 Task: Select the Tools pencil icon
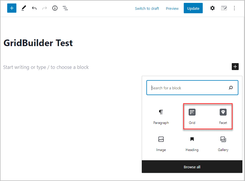[24, 8]
